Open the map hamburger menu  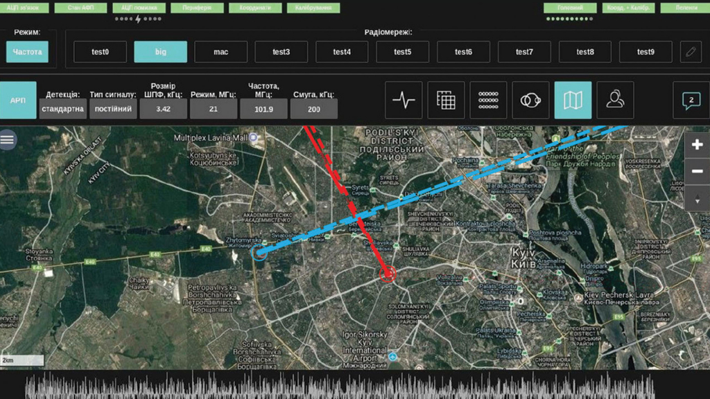(8, 140)
